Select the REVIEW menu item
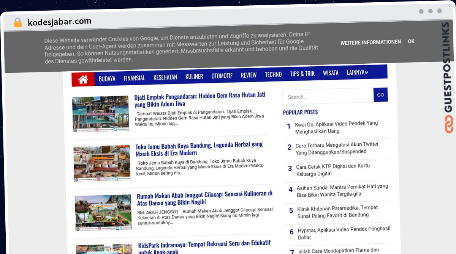The height and width of the screenshot is (254, 456). 249,75
